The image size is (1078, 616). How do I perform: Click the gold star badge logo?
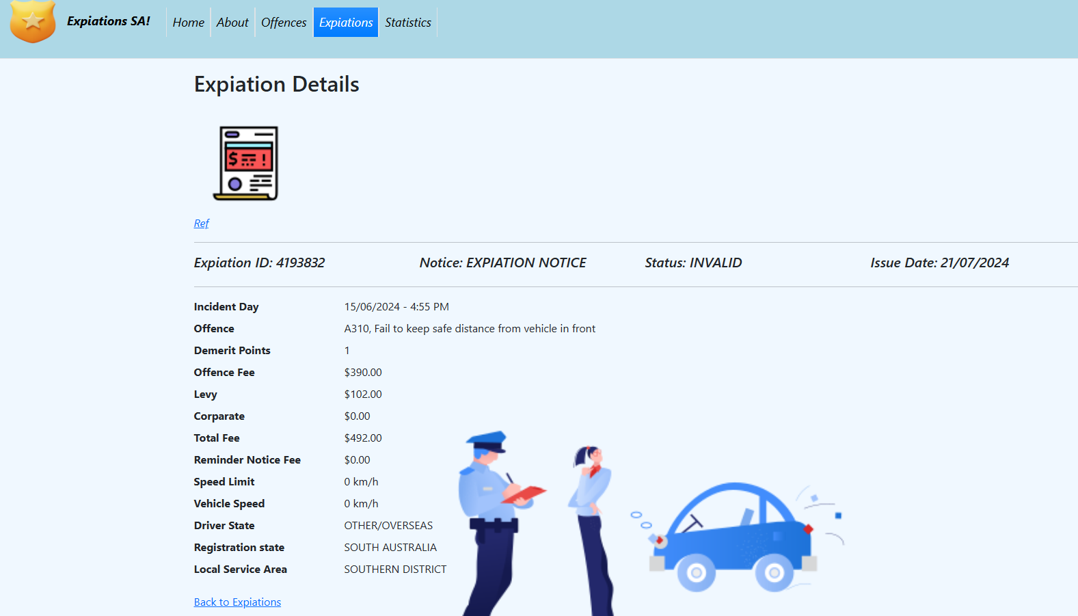[x=33, y=21]
